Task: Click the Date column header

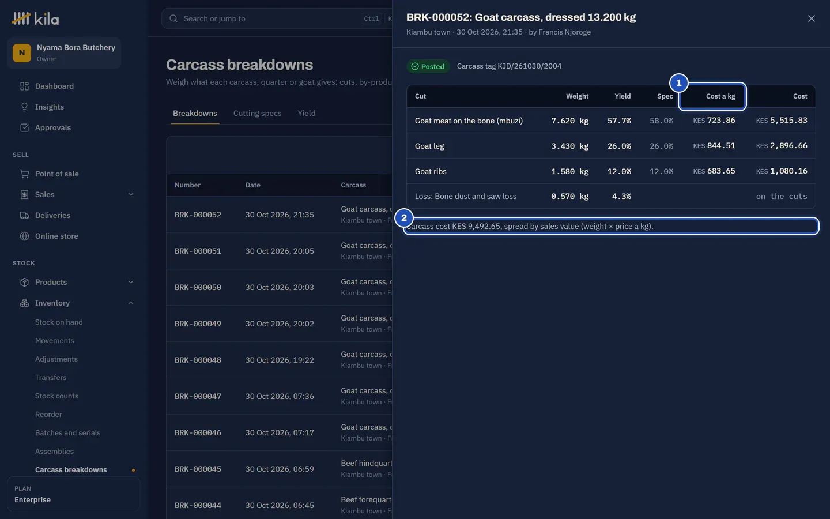Action: pyautogui.click(x=252, y=185)
